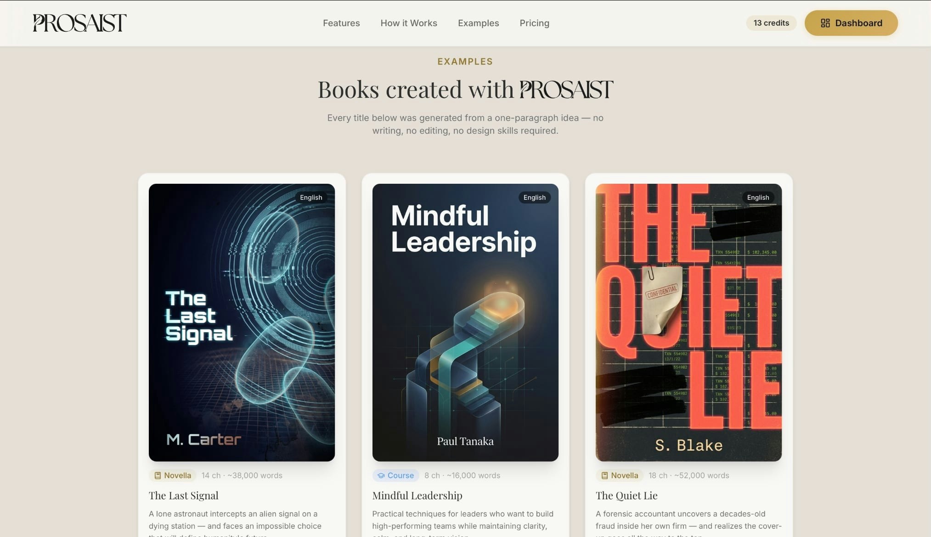Click the 13 credits badge
The height and width of the screenshot is (537, 931).
[771, 23]
